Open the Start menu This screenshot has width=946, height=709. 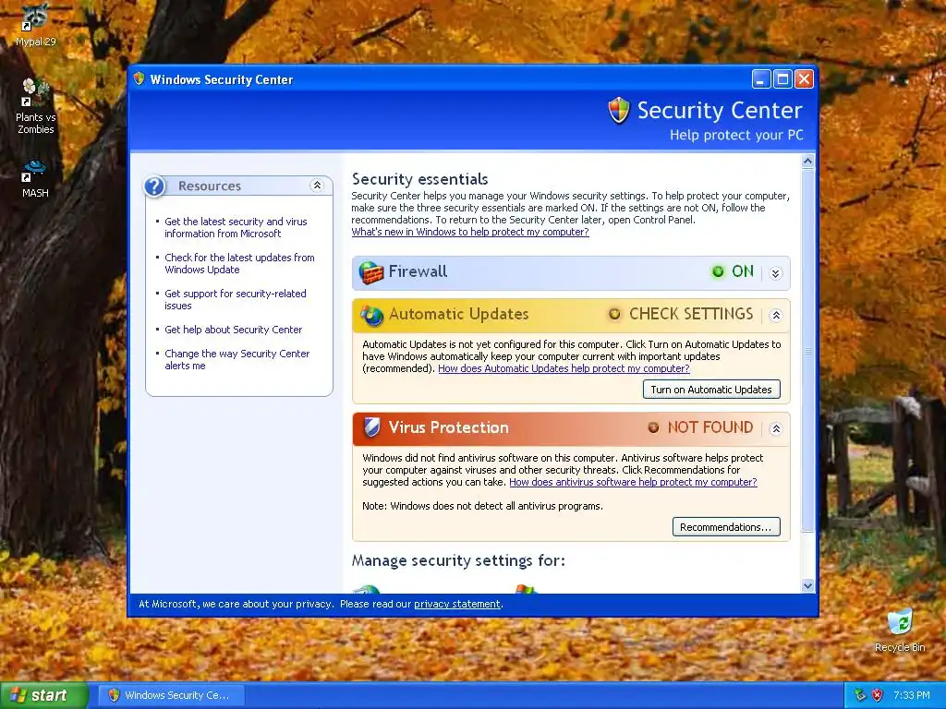pos(43,695)
